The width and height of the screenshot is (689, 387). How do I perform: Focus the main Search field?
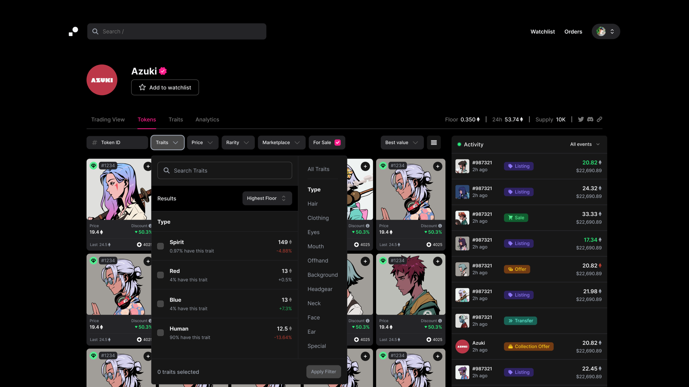click(177, 32)
